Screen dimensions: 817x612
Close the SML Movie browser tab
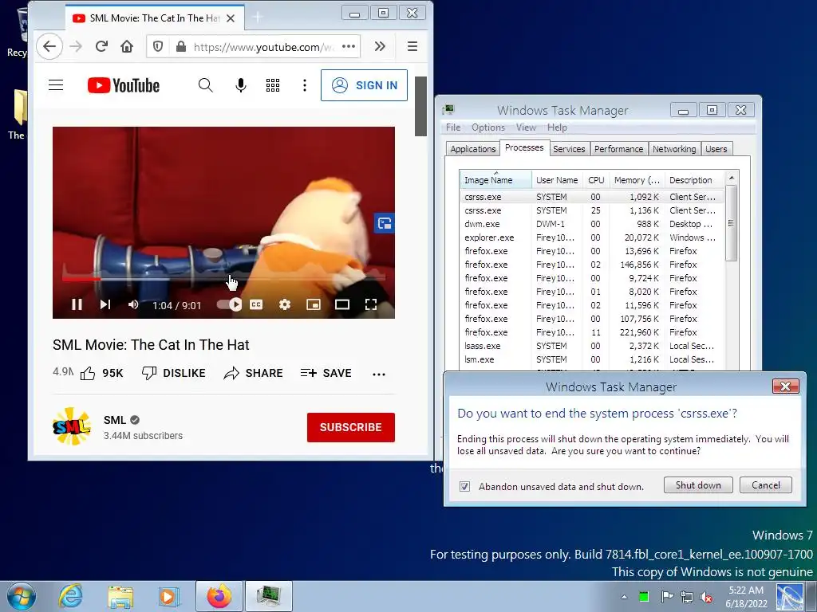coord(231,18)
